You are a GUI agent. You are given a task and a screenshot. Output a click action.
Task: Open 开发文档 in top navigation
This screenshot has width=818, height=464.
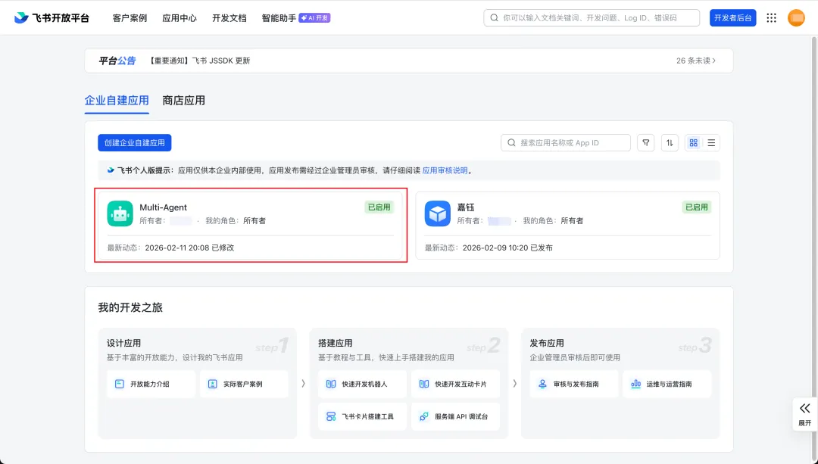[x=229, y=17]
